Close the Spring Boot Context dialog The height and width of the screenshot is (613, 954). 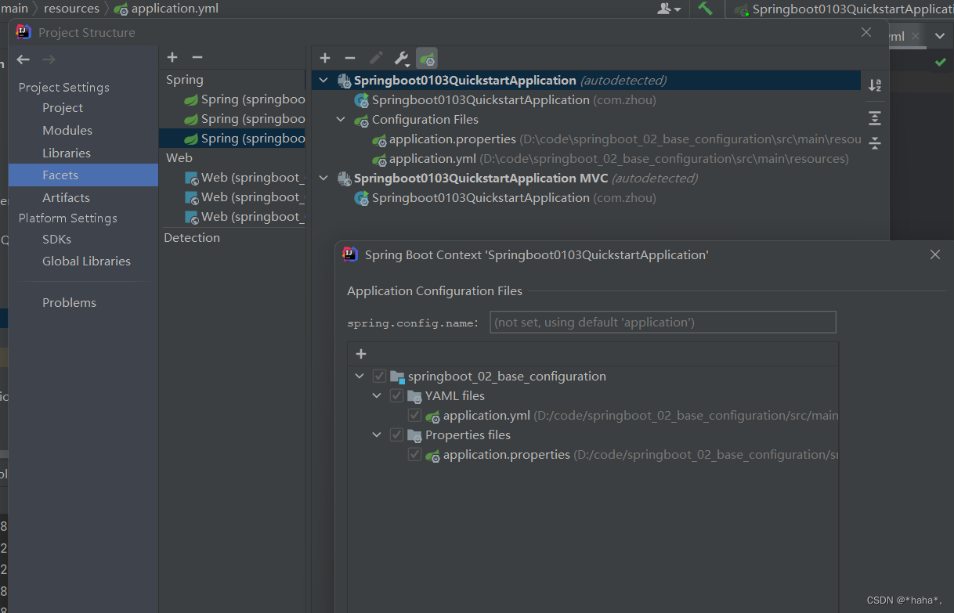coord(934,254)
